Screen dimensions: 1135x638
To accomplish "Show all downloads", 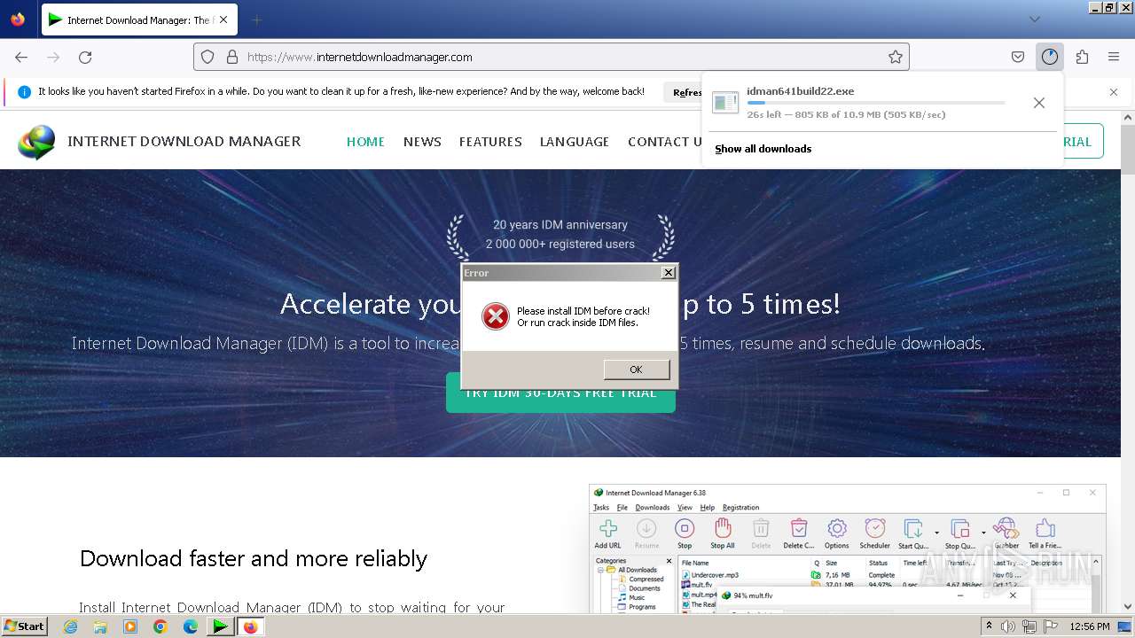I will tap(763, 149).
